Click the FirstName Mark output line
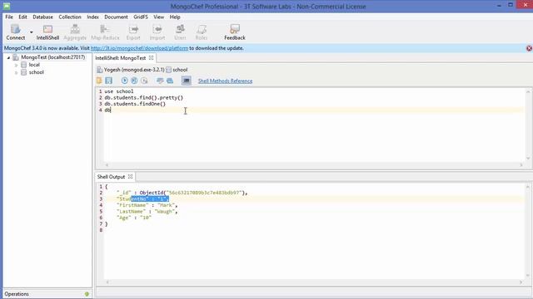The height and width of the screenshot is (299, 533). click(147, 205)
